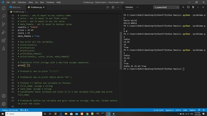Click the Problem:5) comment on line 34
This screenshot has height=116, width=207.
click(39, 71)
